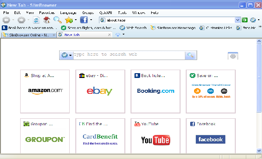Open the YouTube speed dial thumbnail
Image resolution: width=262 pixels, height=159 pixels.
tap(156, 136)
